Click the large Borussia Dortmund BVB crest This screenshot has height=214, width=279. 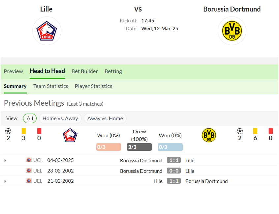[232, 31]
